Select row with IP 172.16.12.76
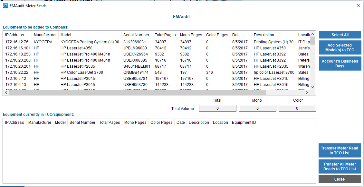The width and height of the screenshot is (364, 187). coord(157,42)
